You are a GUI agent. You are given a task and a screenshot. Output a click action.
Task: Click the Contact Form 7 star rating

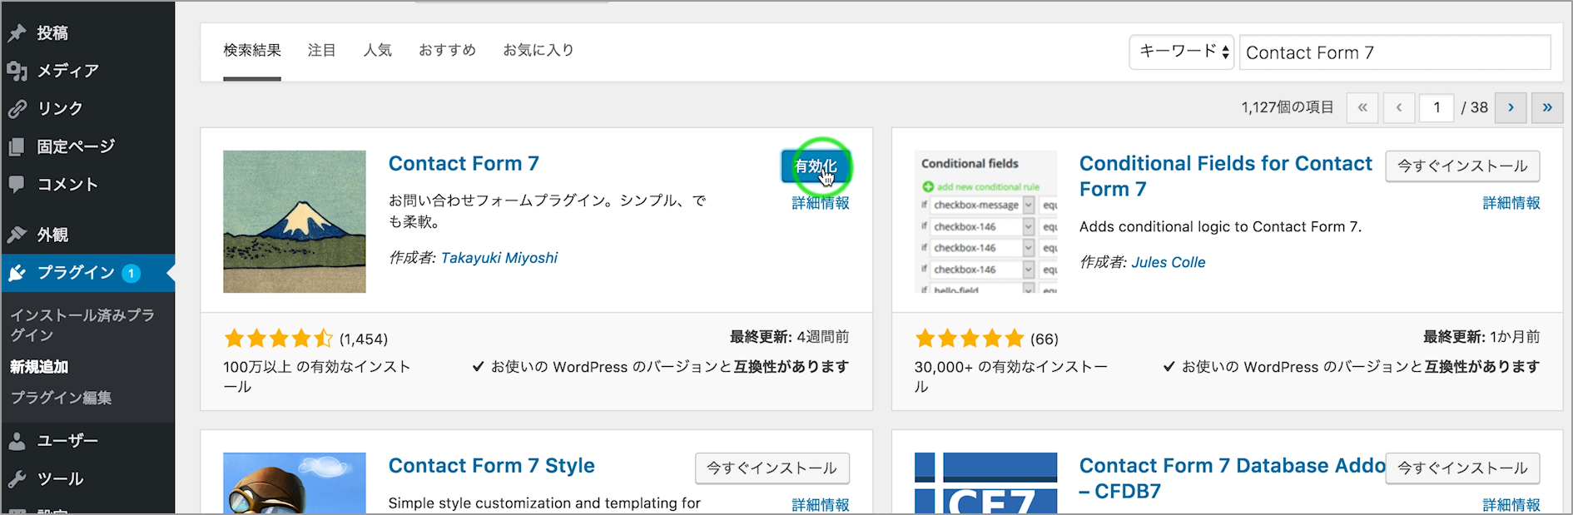(278, 339)
